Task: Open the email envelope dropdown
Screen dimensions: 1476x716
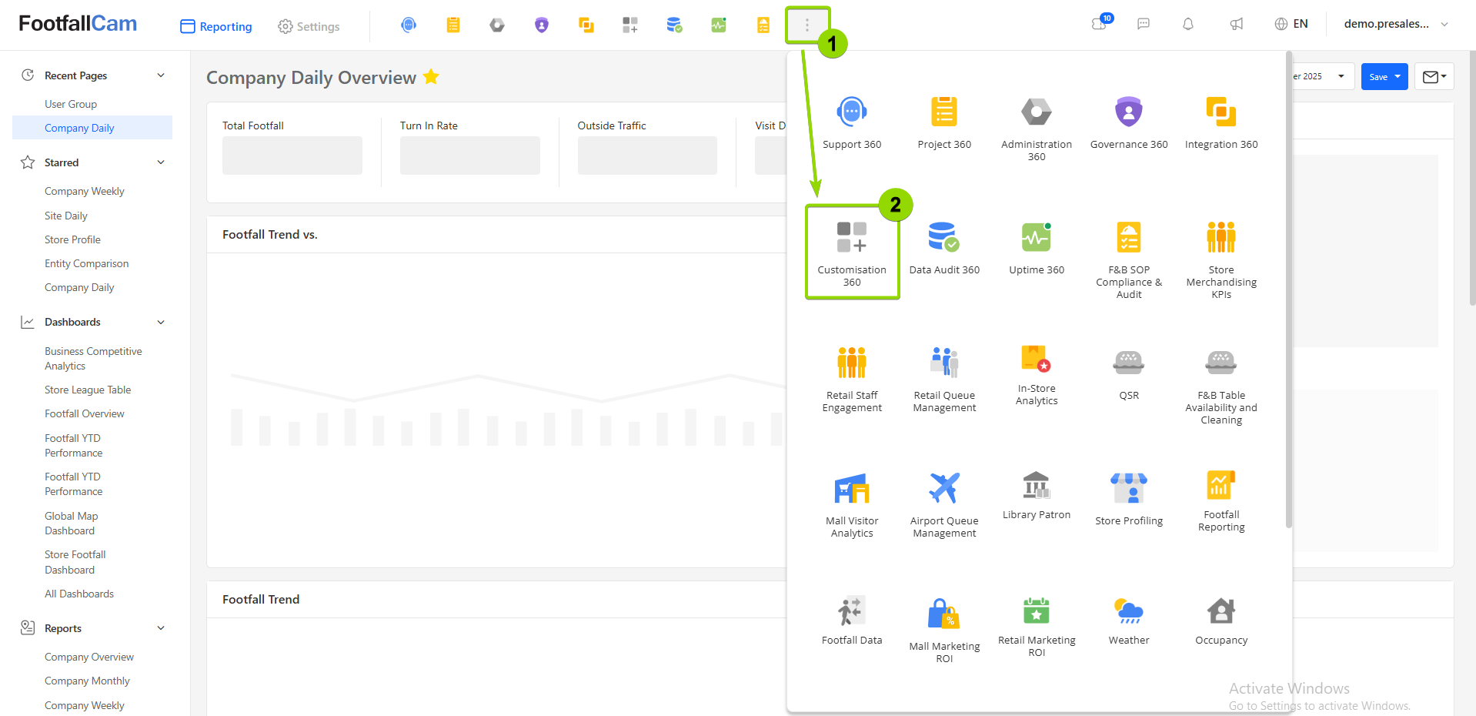Action: click(x=1434, y=76)
